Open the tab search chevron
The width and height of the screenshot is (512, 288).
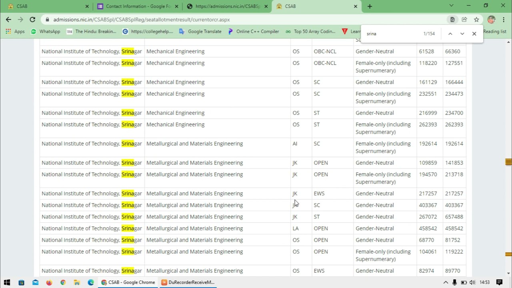(451, 6)
